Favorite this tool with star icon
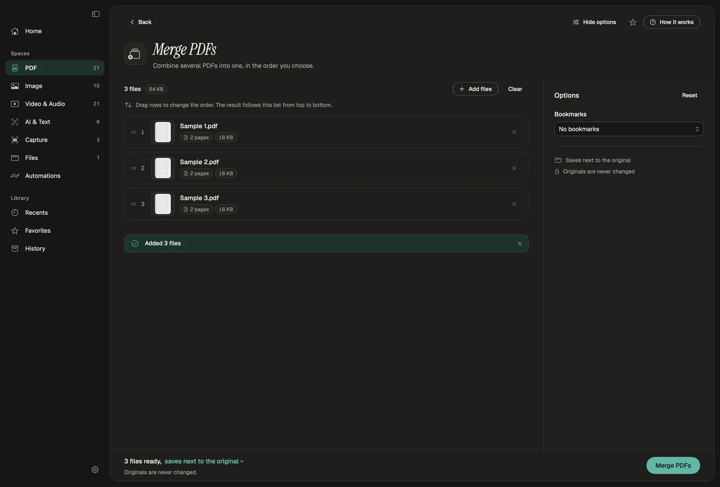 click(633, 22)
